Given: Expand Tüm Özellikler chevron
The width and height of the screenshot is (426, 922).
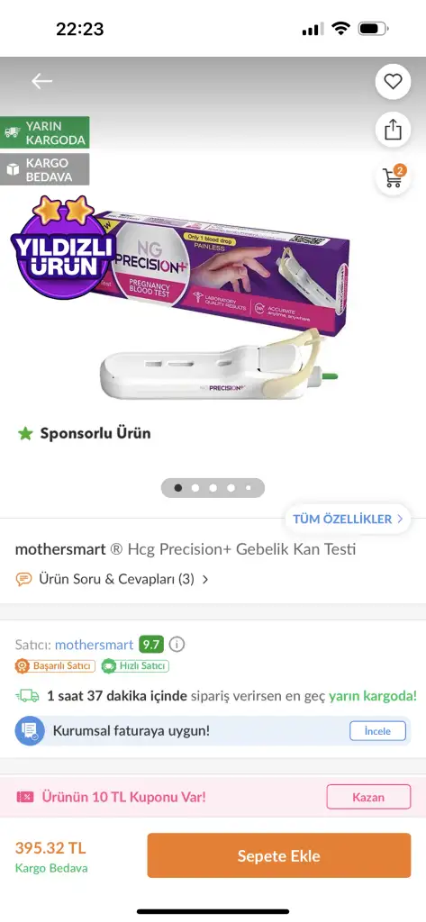Looking at the screenshot, I should 348,519.
